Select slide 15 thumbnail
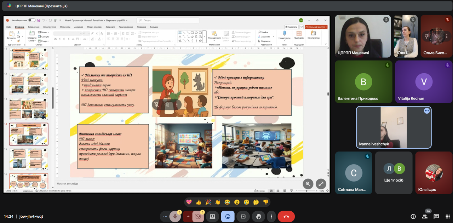 (x=28, y=159)
